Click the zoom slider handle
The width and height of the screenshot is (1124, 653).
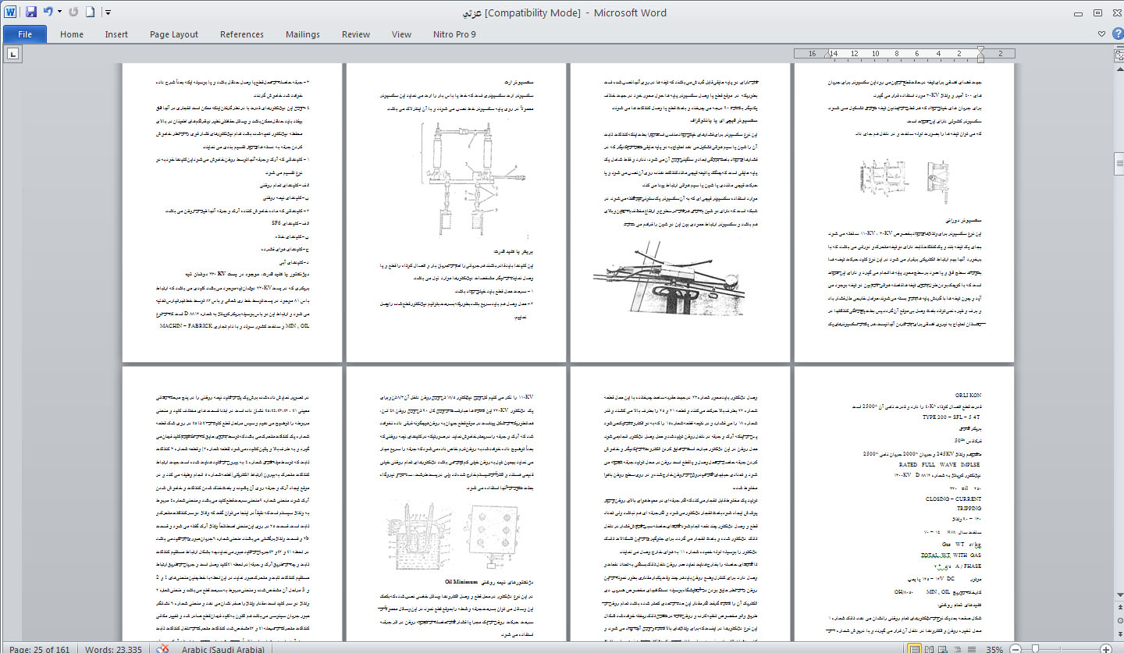coord(1035,649)
